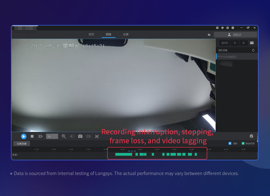Switch to the 回放 tab

[108, 34]
